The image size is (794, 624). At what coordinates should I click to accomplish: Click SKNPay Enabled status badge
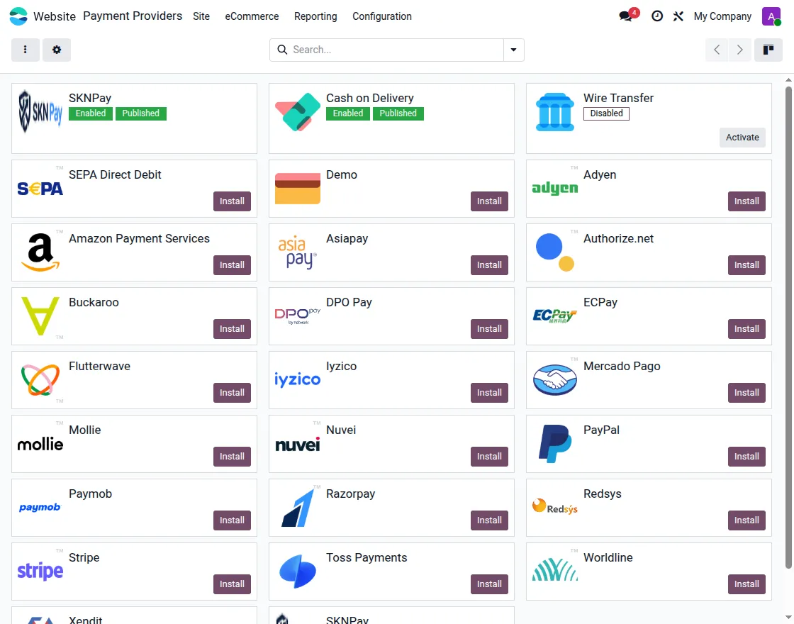[91, 113]
